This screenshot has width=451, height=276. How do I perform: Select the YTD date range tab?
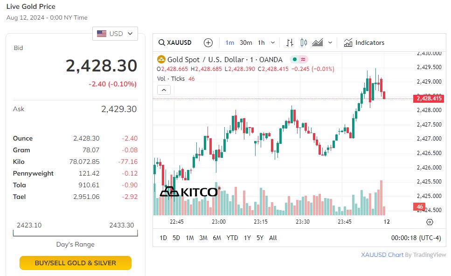pos(232,238)
